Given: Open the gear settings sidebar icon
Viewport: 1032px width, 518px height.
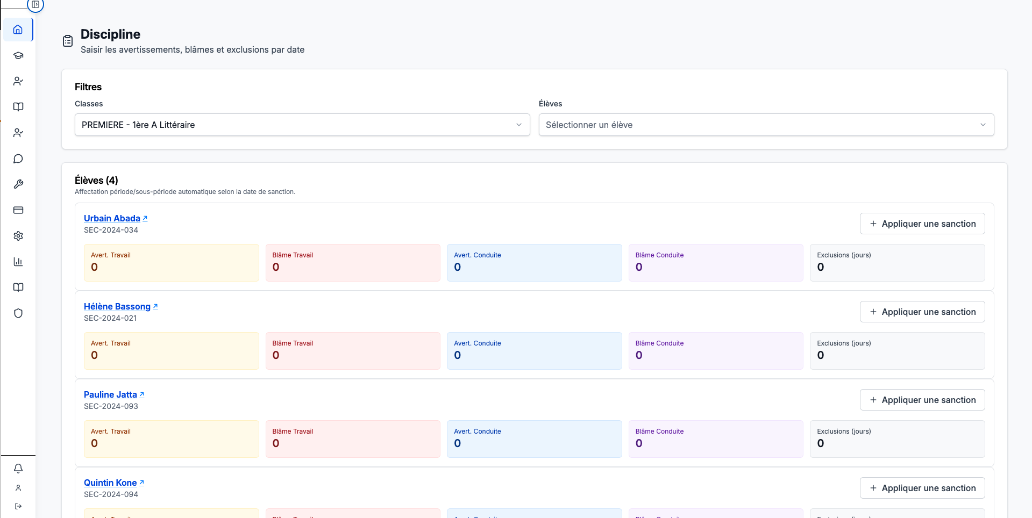Looking at the screenshot, I should pyautogui.click(x=18, y=236).
